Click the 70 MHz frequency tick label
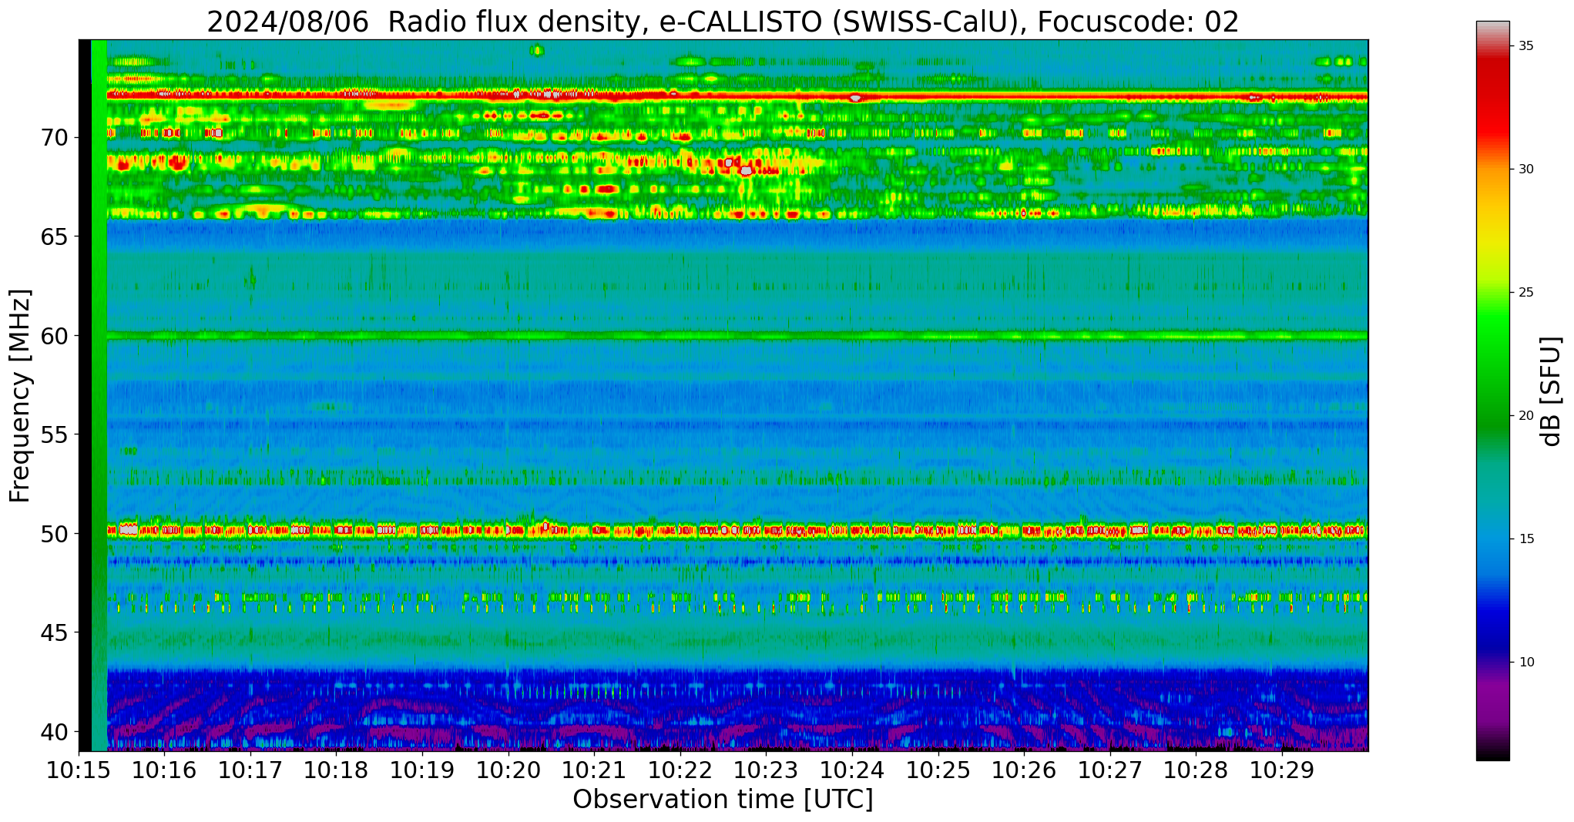 click(x=54, y=138)
